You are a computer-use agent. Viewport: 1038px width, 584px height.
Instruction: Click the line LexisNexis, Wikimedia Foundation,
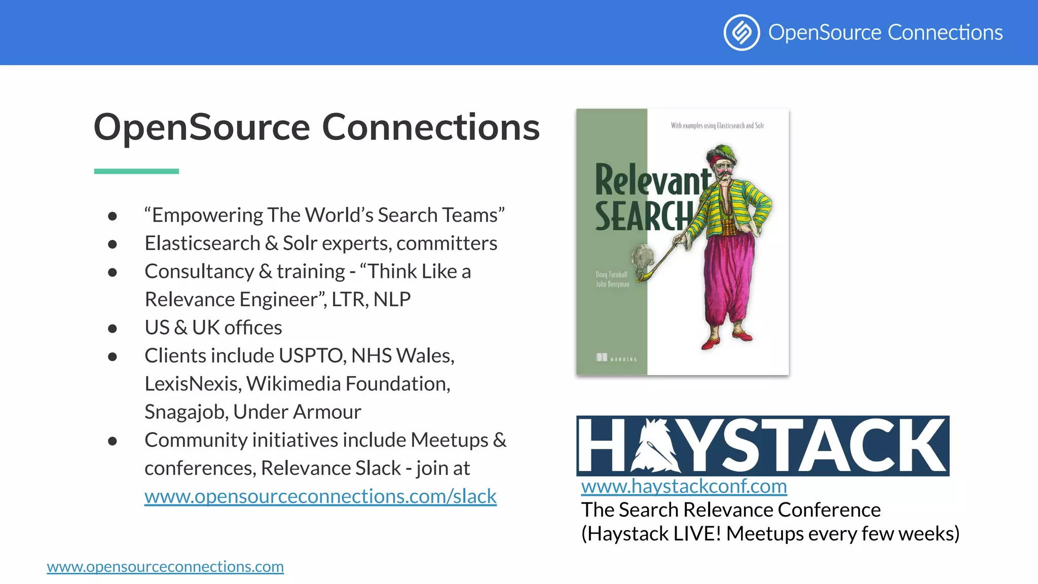point(298,384)
